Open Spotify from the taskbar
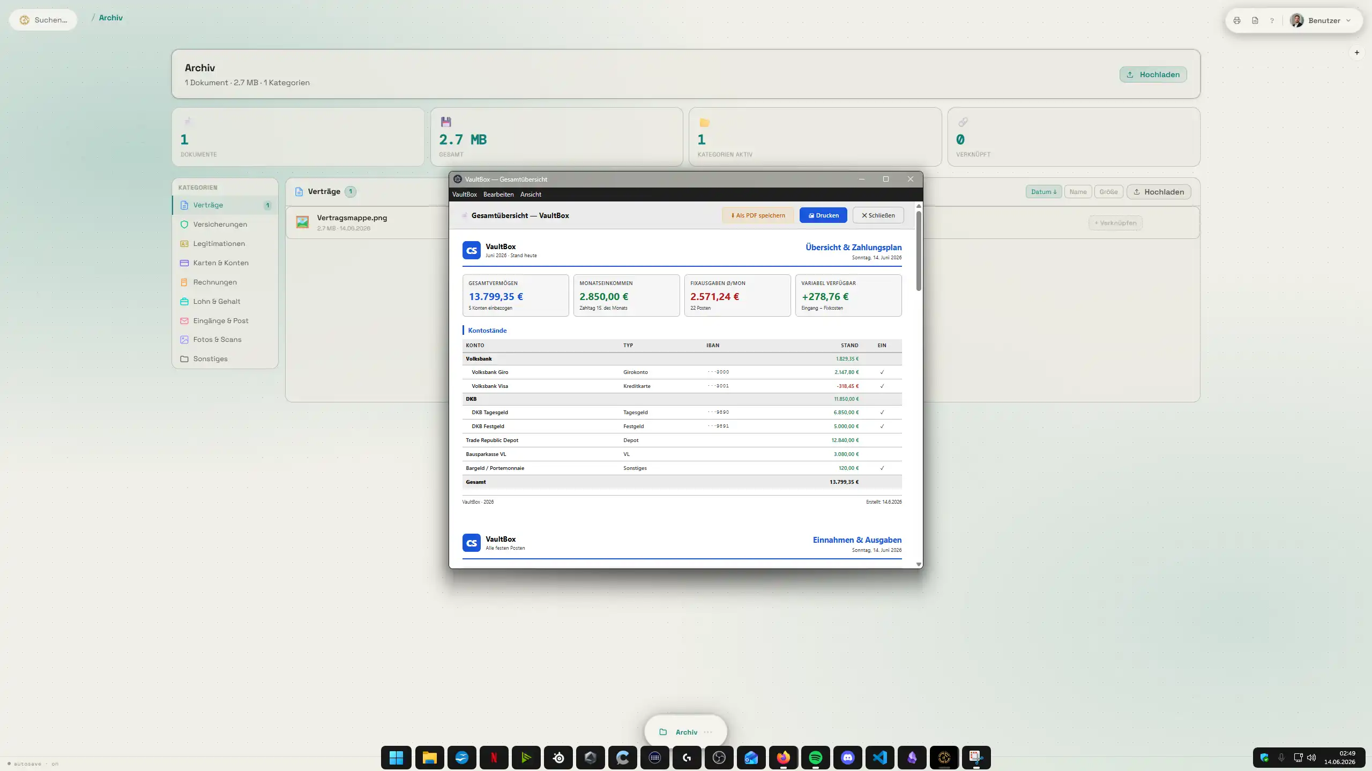This screenshot has height=771, width=1372. tap(816, 758)
